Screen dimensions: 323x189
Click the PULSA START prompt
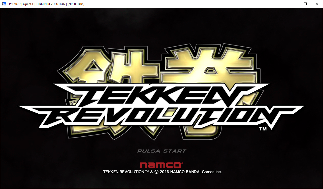(x=162, y=151)
